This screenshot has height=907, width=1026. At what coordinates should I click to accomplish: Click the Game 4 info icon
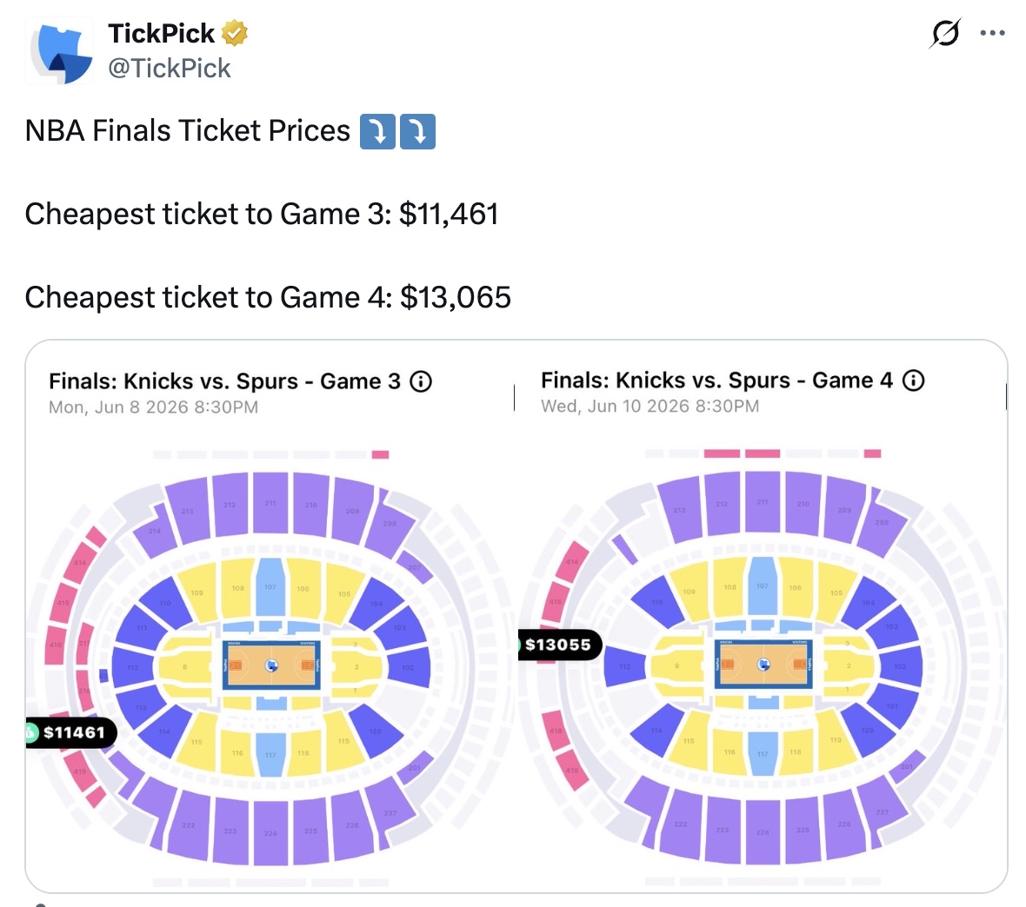(x=914, y=380)
